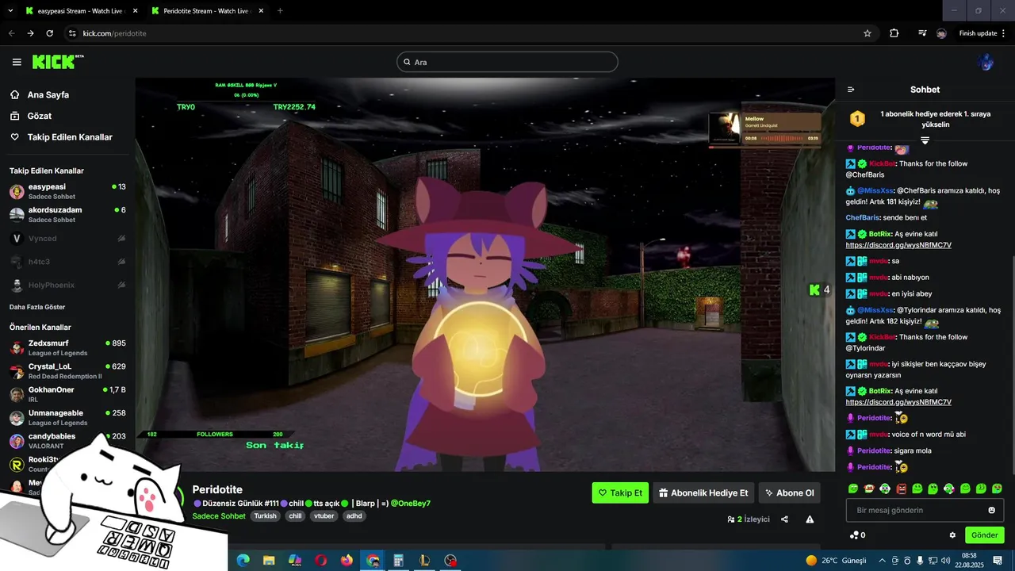Click the Ara search field
The width and height of the screenshot is (1015, 571).
click(x=507, y=62)
